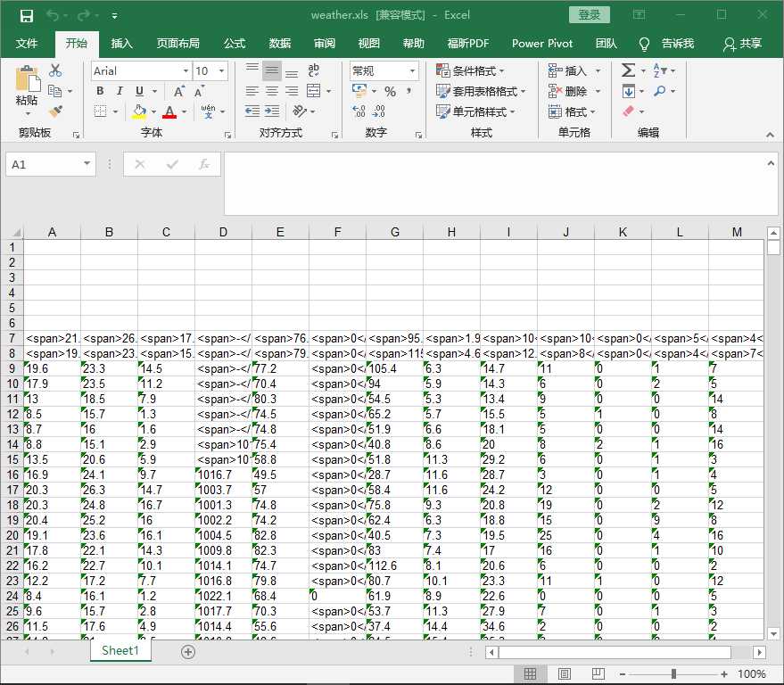The height and width of the screenshot is (685, 784).
Task: Click the Name Box showing A1
Action: [51, 164]
